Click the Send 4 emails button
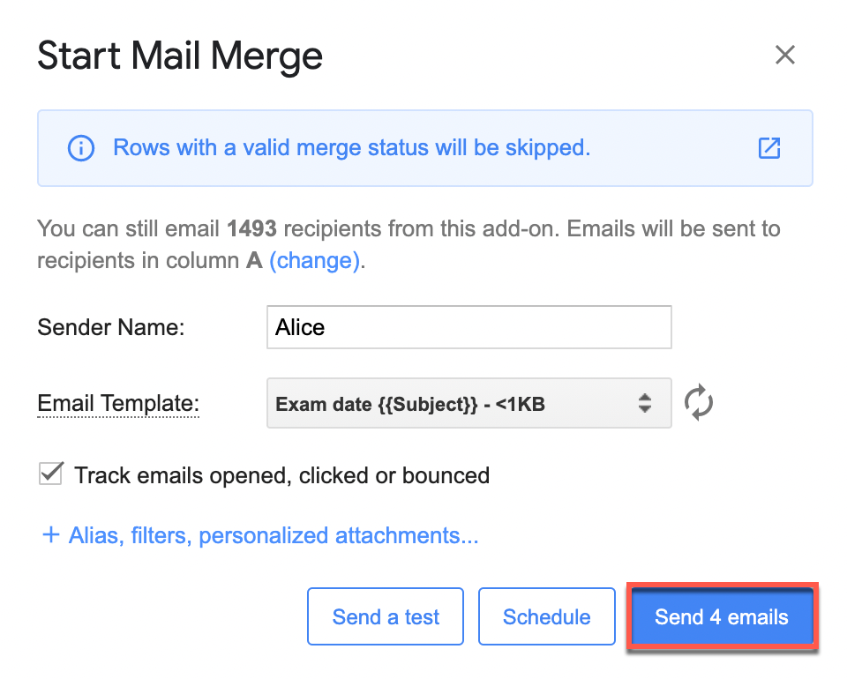The width and height of the screenshot is (847, 679). pos(722,616)
